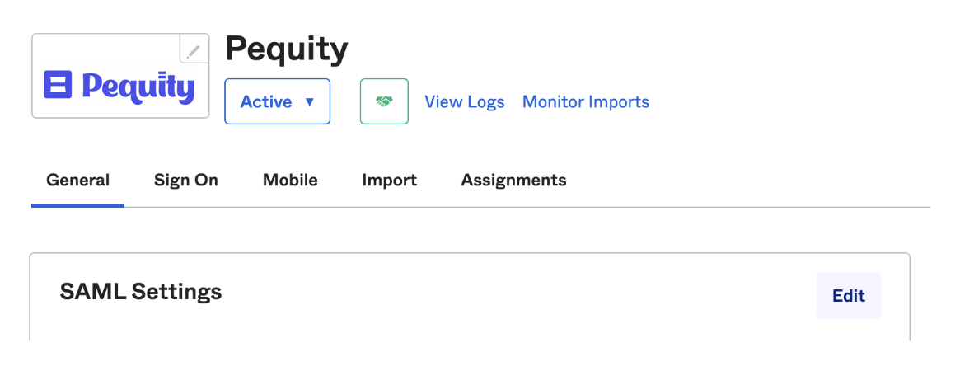This screenshot has height=366, width=974.
Task: Click the blue underline beneath General tab
Action: (x=77, y=205)
